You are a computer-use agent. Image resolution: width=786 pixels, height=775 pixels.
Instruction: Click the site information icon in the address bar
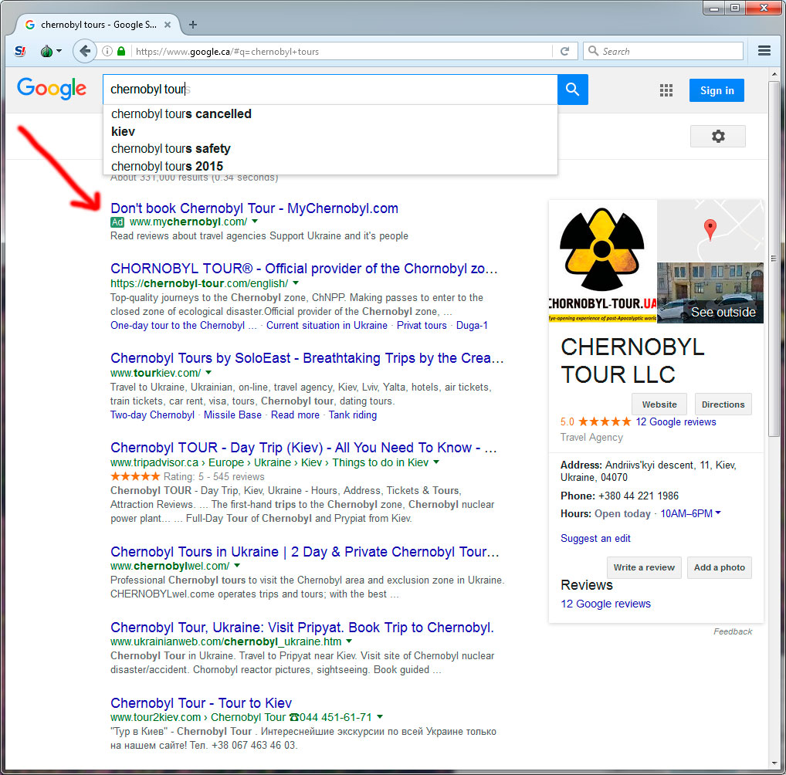[107, 52]
